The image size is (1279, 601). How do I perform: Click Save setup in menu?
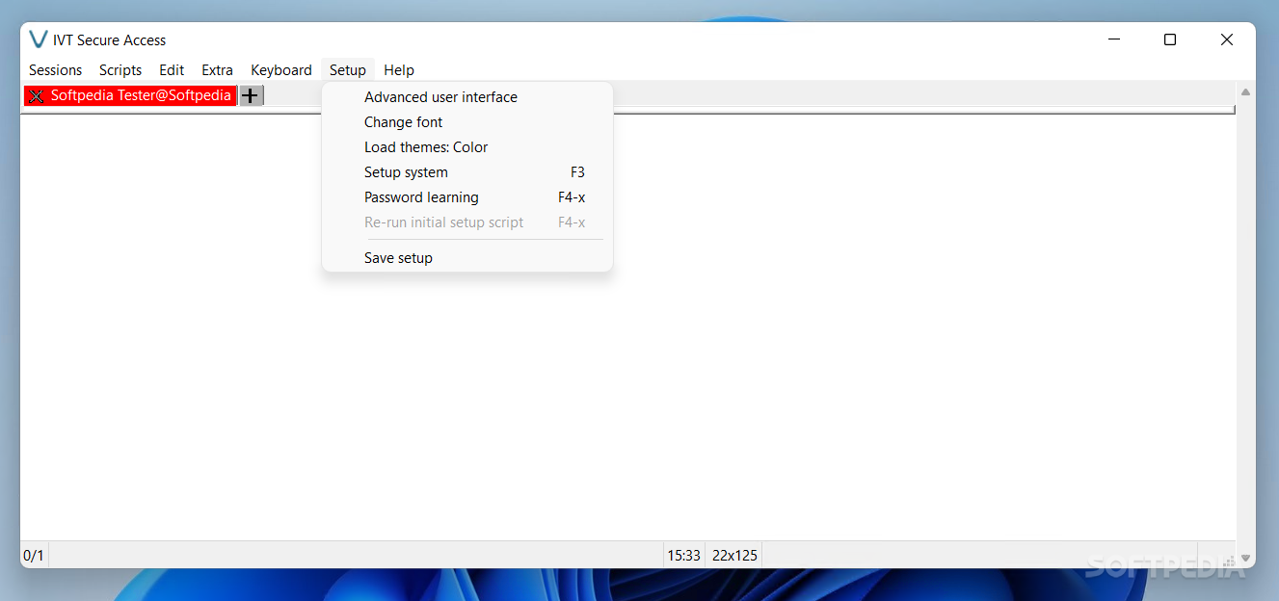click(467, 258)
